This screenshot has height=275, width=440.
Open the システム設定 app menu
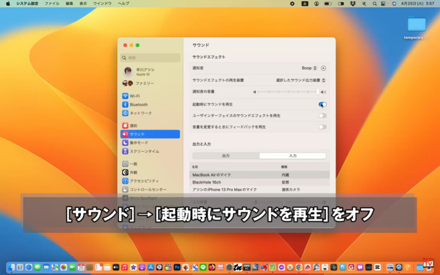pos(27,4)
